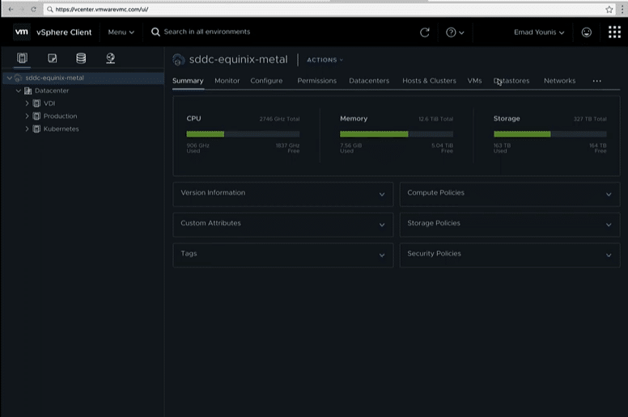Collapse the sddc-equinix-metal tree node
The image size is (628, 417).
pos(9,78)
